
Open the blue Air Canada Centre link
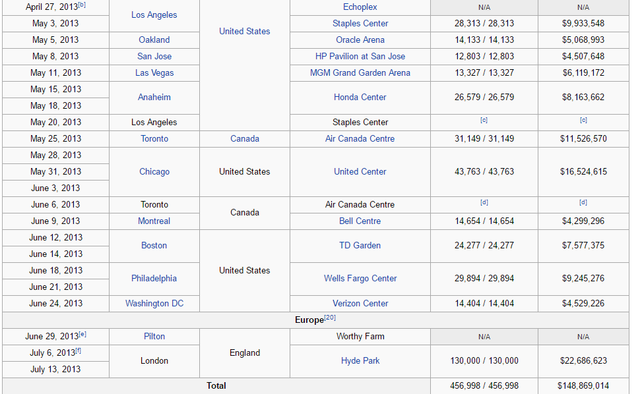(360, 138)
